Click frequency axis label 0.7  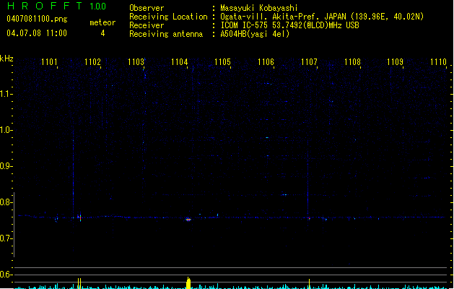coord(6,238)
